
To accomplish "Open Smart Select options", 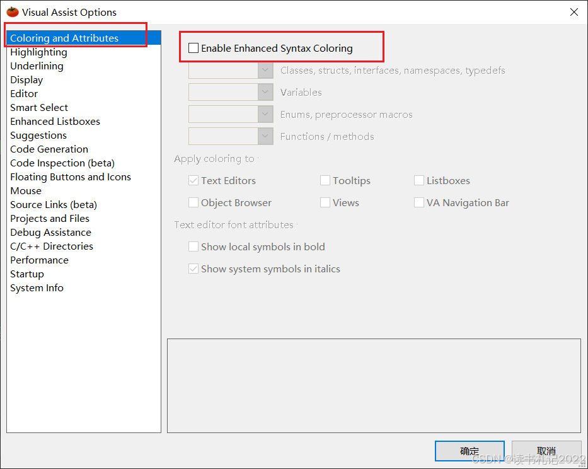I will pyautogui.click(x=84, y=107).
